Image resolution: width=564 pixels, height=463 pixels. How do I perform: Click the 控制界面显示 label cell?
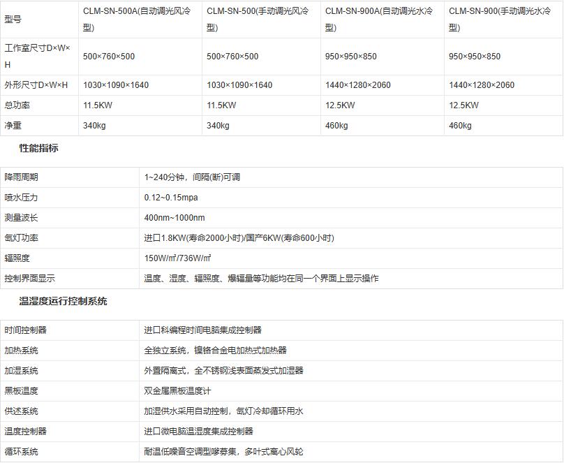(x=30, y=279)
